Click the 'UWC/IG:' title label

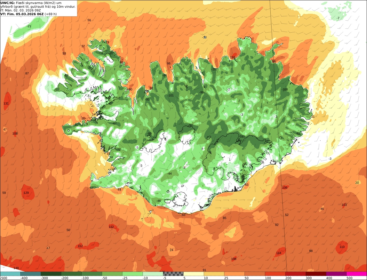[x=7, y=3]
